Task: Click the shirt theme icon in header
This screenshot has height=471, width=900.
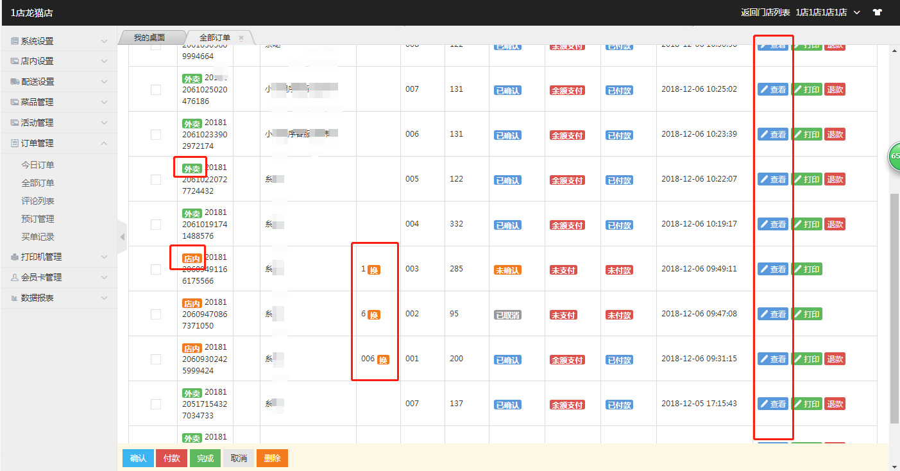Action: pyautogui.click(x=877, y=12)
